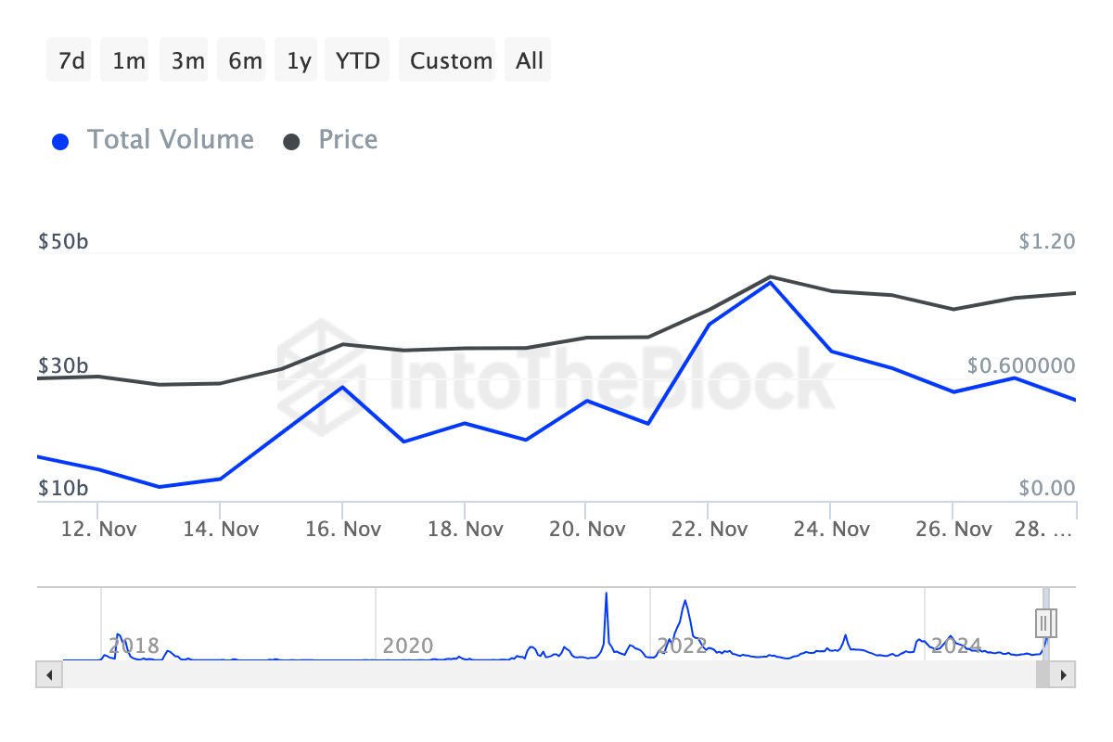The height and width of the screenshot is (742, 1113).
Task: Click the volume peak after 22 Nov
Action: (x=769, y=282)
